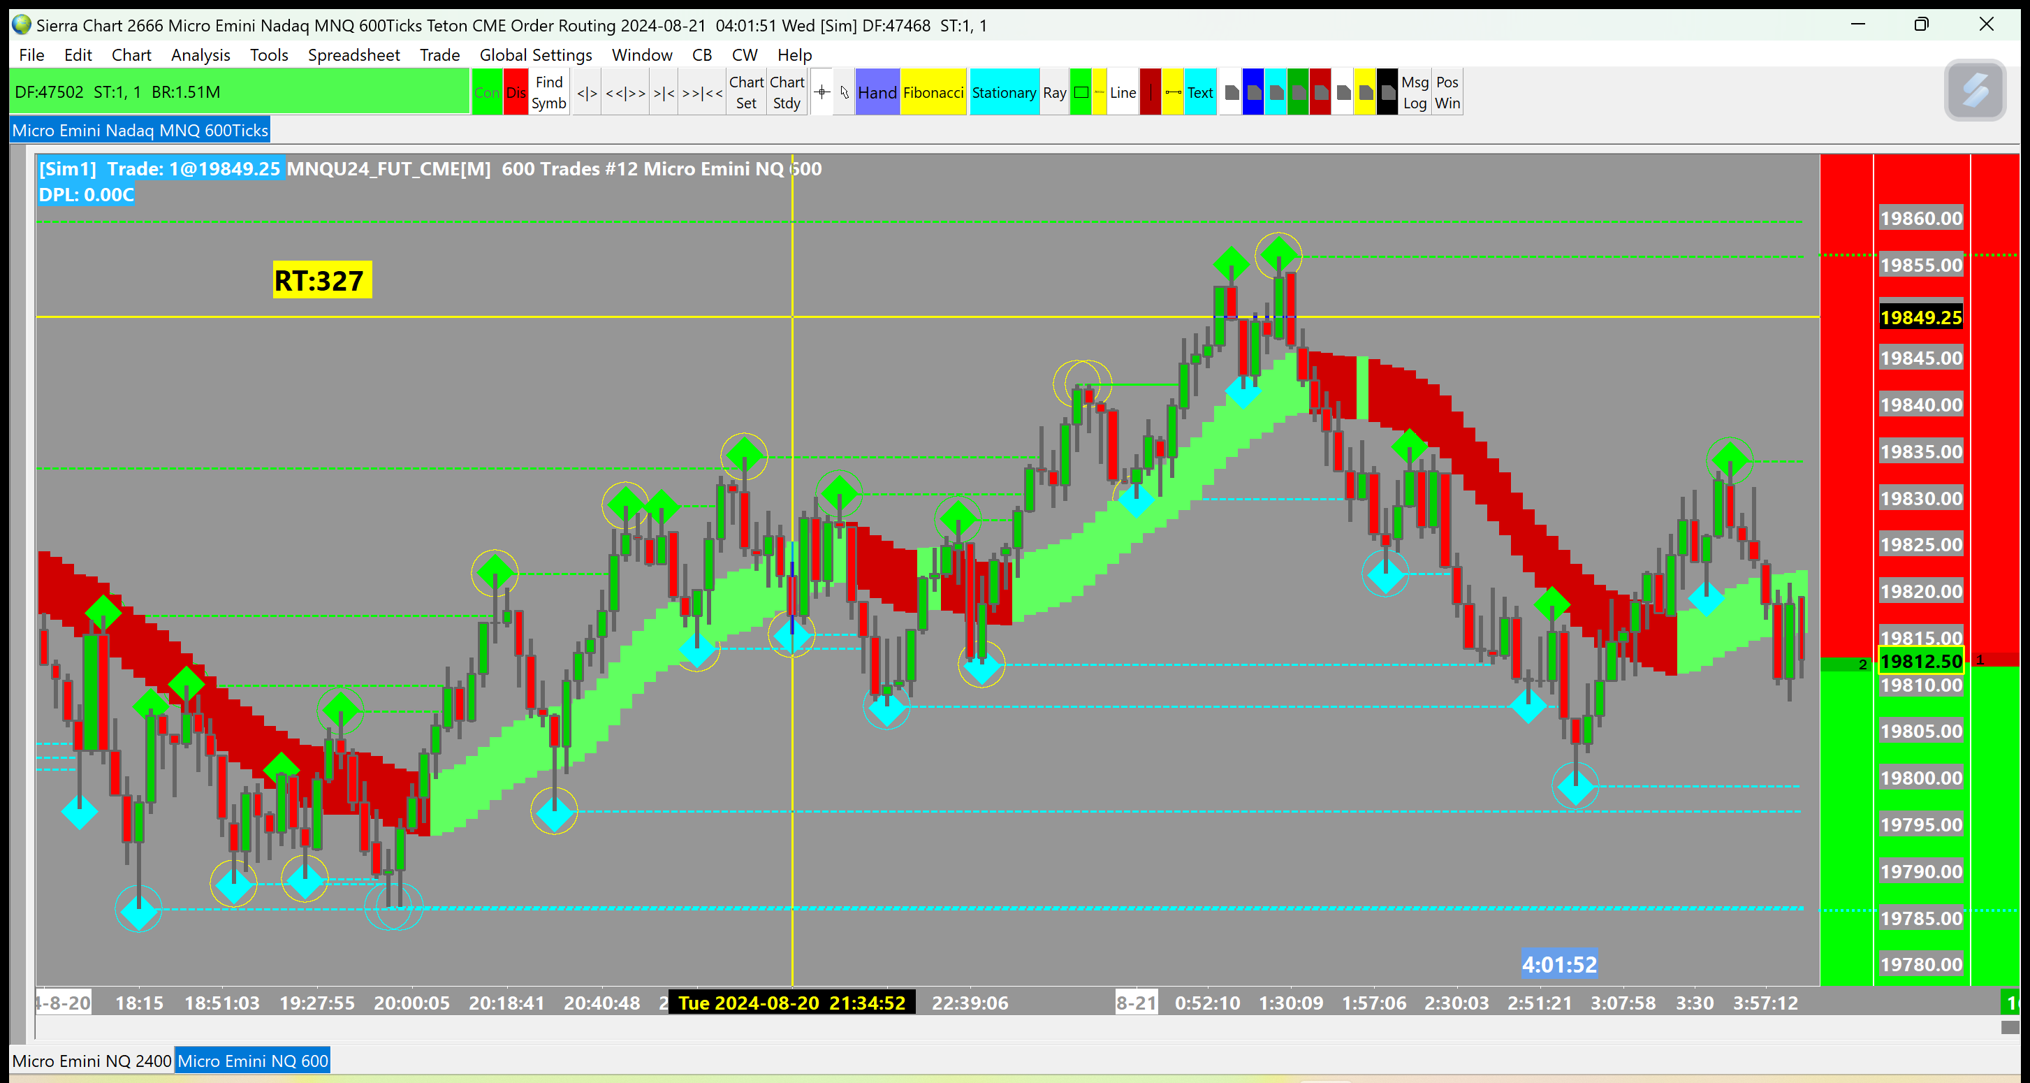
Task: Click the blue background color swatch
Action: click(1253, 92)
